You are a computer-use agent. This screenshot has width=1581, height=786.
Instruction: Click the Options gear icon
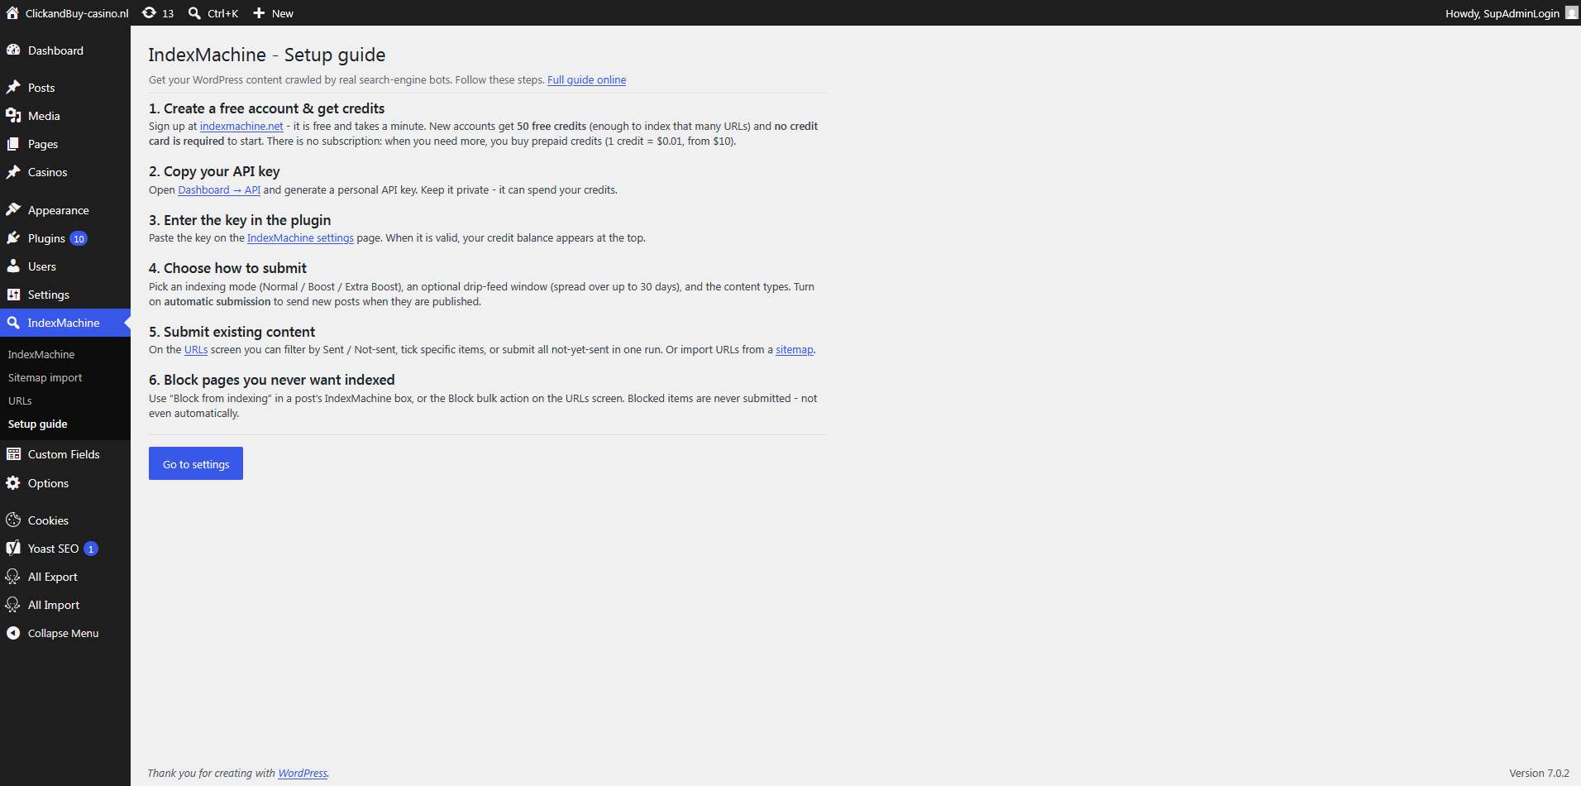click(13, 482)
